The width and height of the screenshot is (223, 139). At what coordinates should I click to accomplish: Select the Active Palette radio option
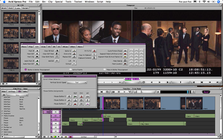[x=70, y=70]
